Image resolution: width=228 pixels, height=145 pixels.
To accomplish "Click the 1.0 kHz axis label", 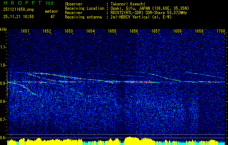I will 3,65.
